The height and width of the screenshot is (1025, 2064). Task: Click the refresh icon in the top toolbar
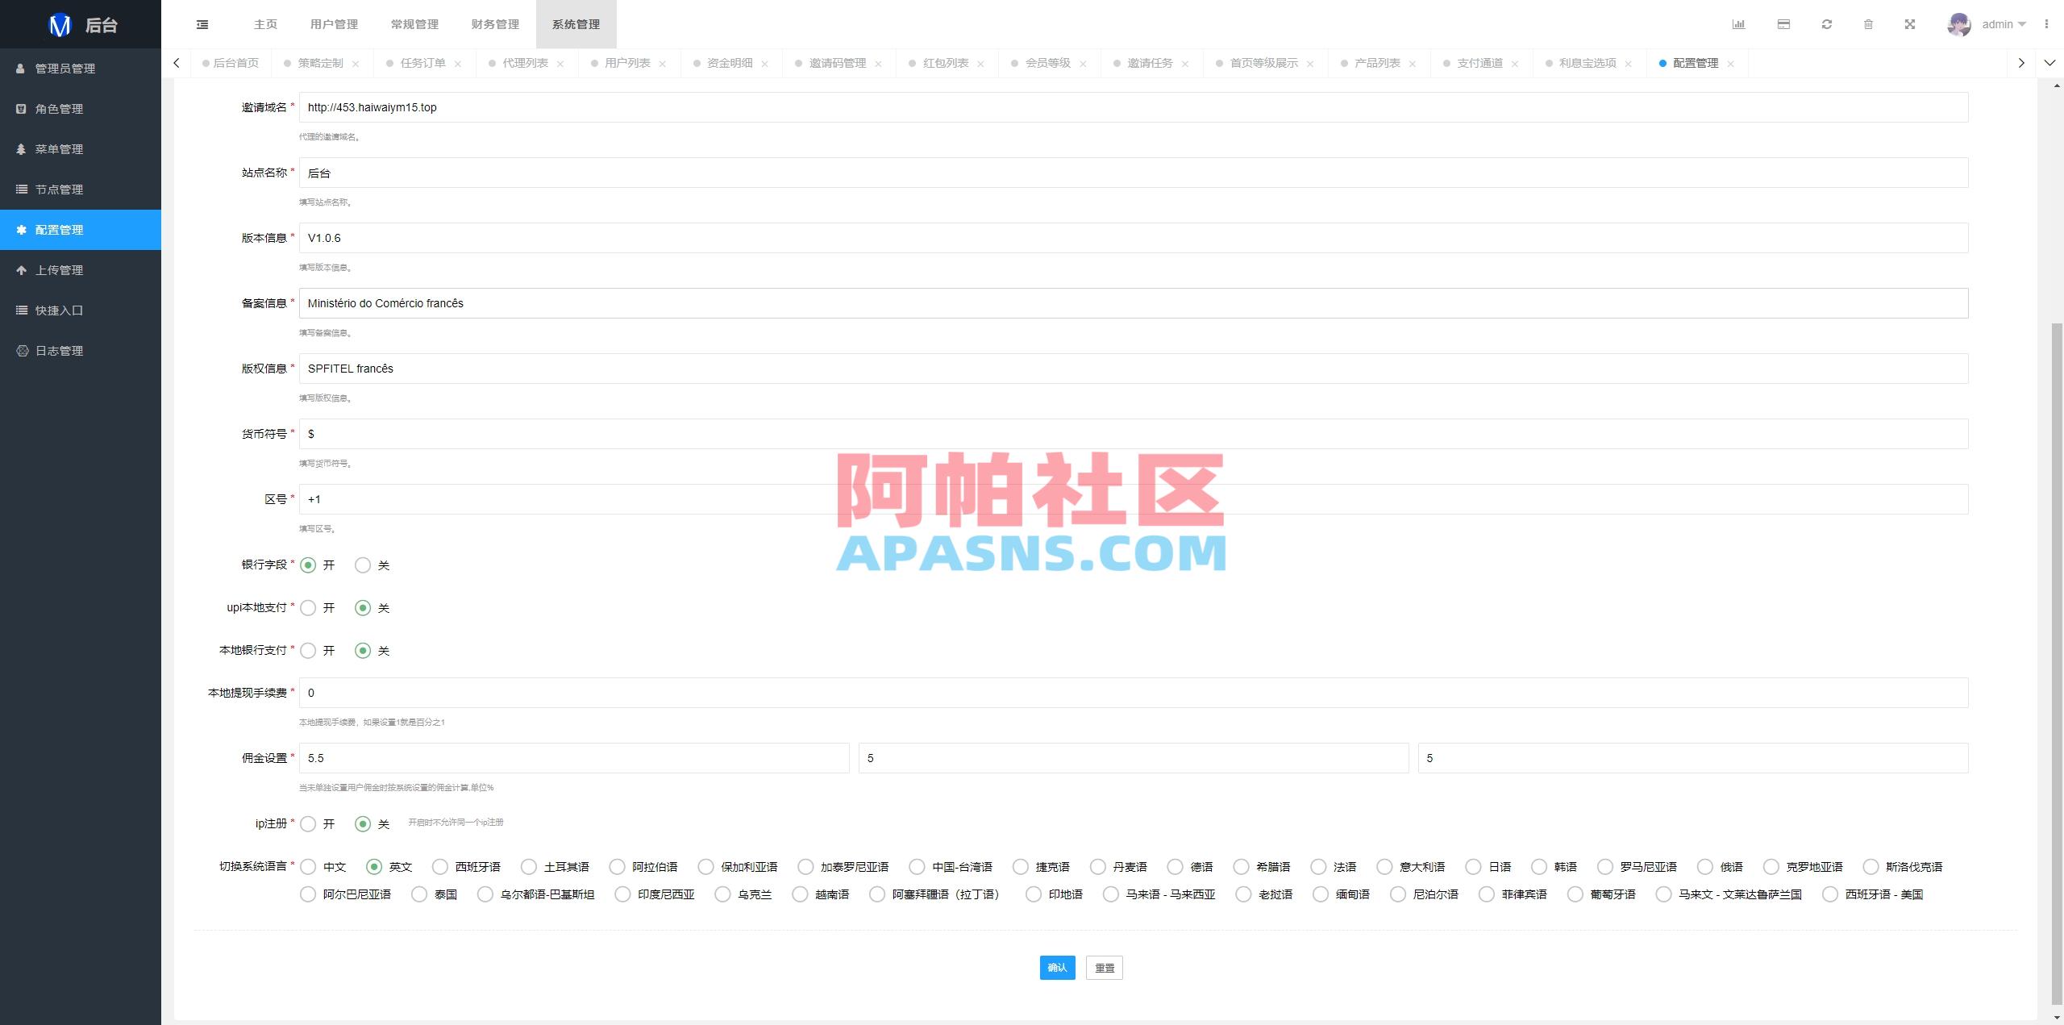[x=1825, y=24]
